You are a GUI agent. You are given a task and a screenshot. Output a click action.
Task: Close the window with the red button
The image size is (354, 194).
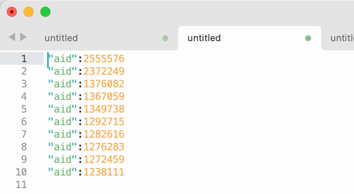click(x=12, y=12)
